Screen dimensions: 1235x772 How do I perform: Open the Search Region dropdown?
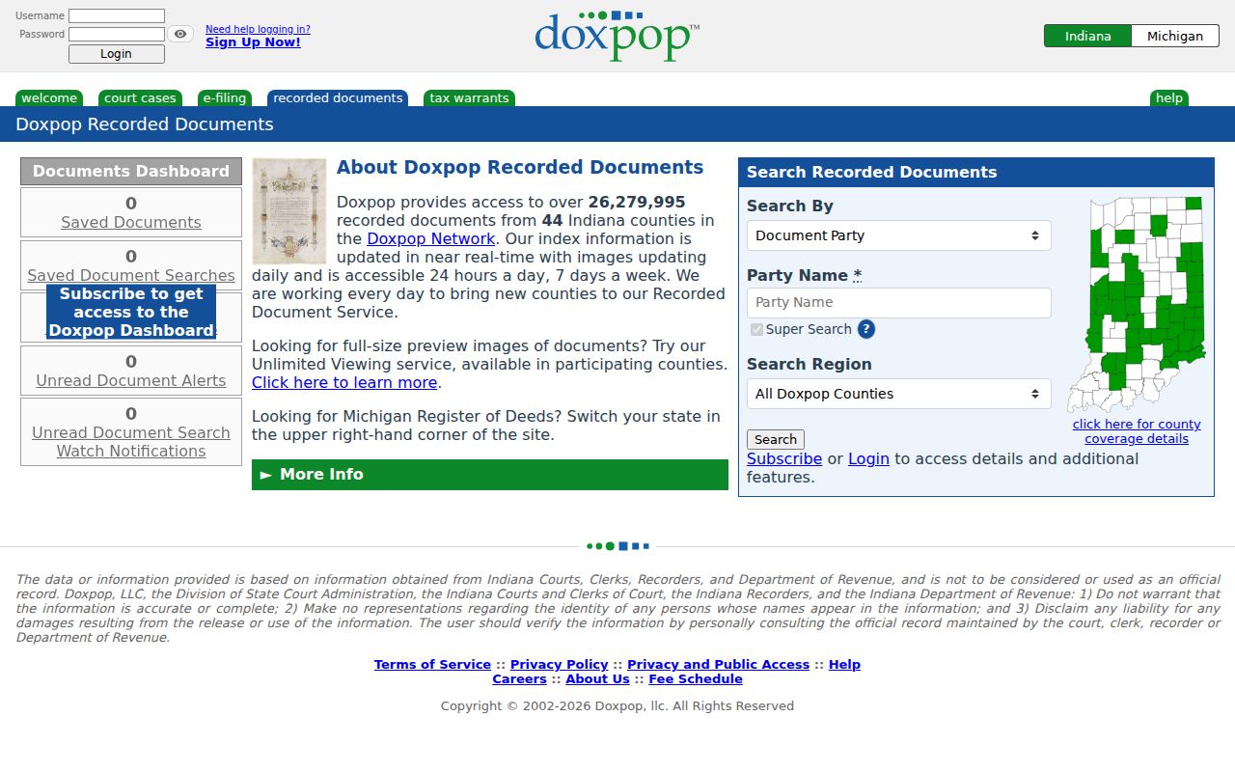point(899,394)
